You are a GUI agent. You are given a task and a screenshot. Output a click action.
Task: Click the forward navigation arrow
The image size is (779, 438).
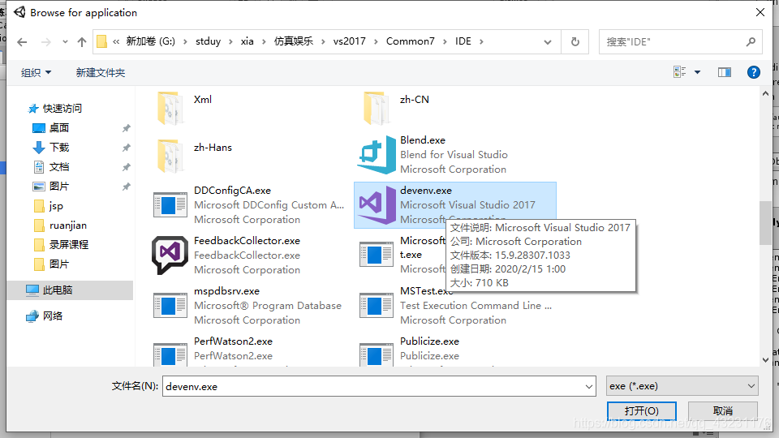[x=45, y=42]
